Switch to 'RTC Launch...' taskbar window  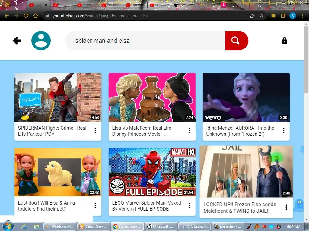(x=195, y=226)
